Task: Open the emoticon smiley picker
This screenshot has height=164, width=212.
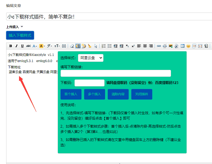Action: coord(188,46)
